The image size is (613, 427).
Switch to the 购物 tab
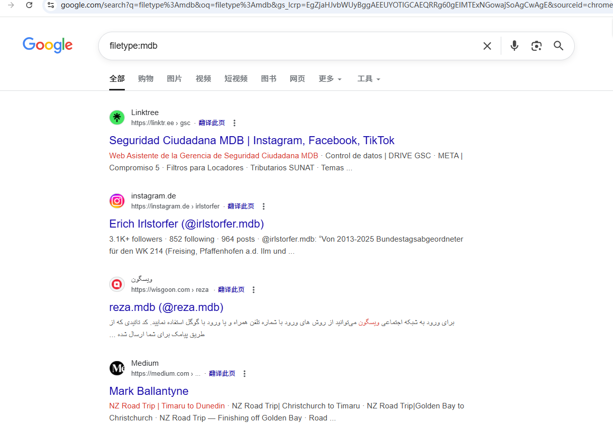point(145,79)
